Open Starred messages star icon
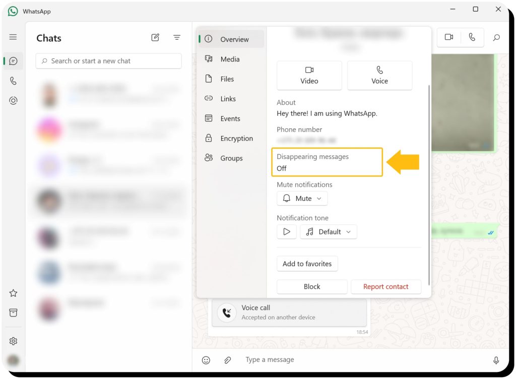This screenshot has width=516, height=379. click(x=13, y=293)
